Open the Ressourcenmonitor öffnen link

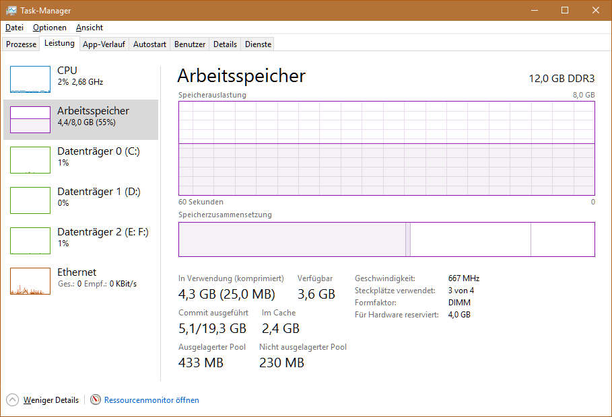(x=151, y=400)
